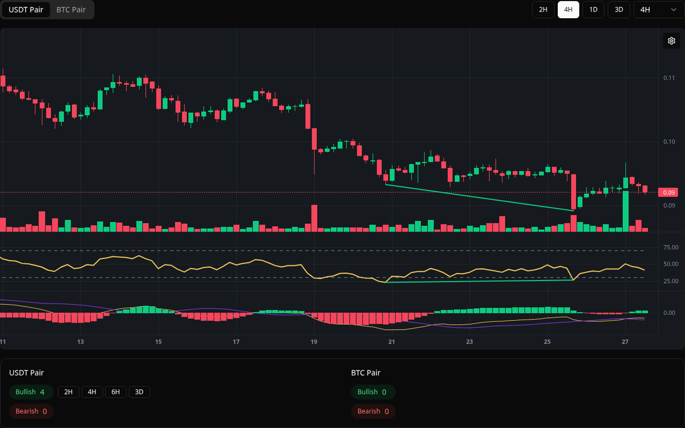Switch to the BTC Pair tab

tap(71, 10)
